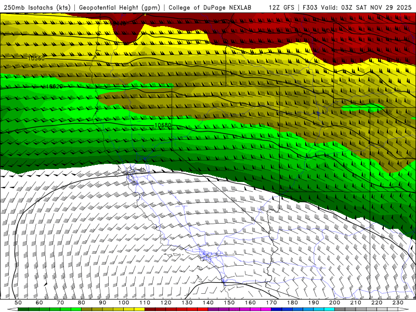
Task: Click the 80 value on the color scale
Action: pyautogui.click(x=81, y=303)
